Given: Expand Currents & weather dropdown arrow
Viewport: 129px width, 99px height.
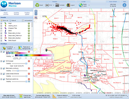Looking at the screenshot, I should (14, 48).
